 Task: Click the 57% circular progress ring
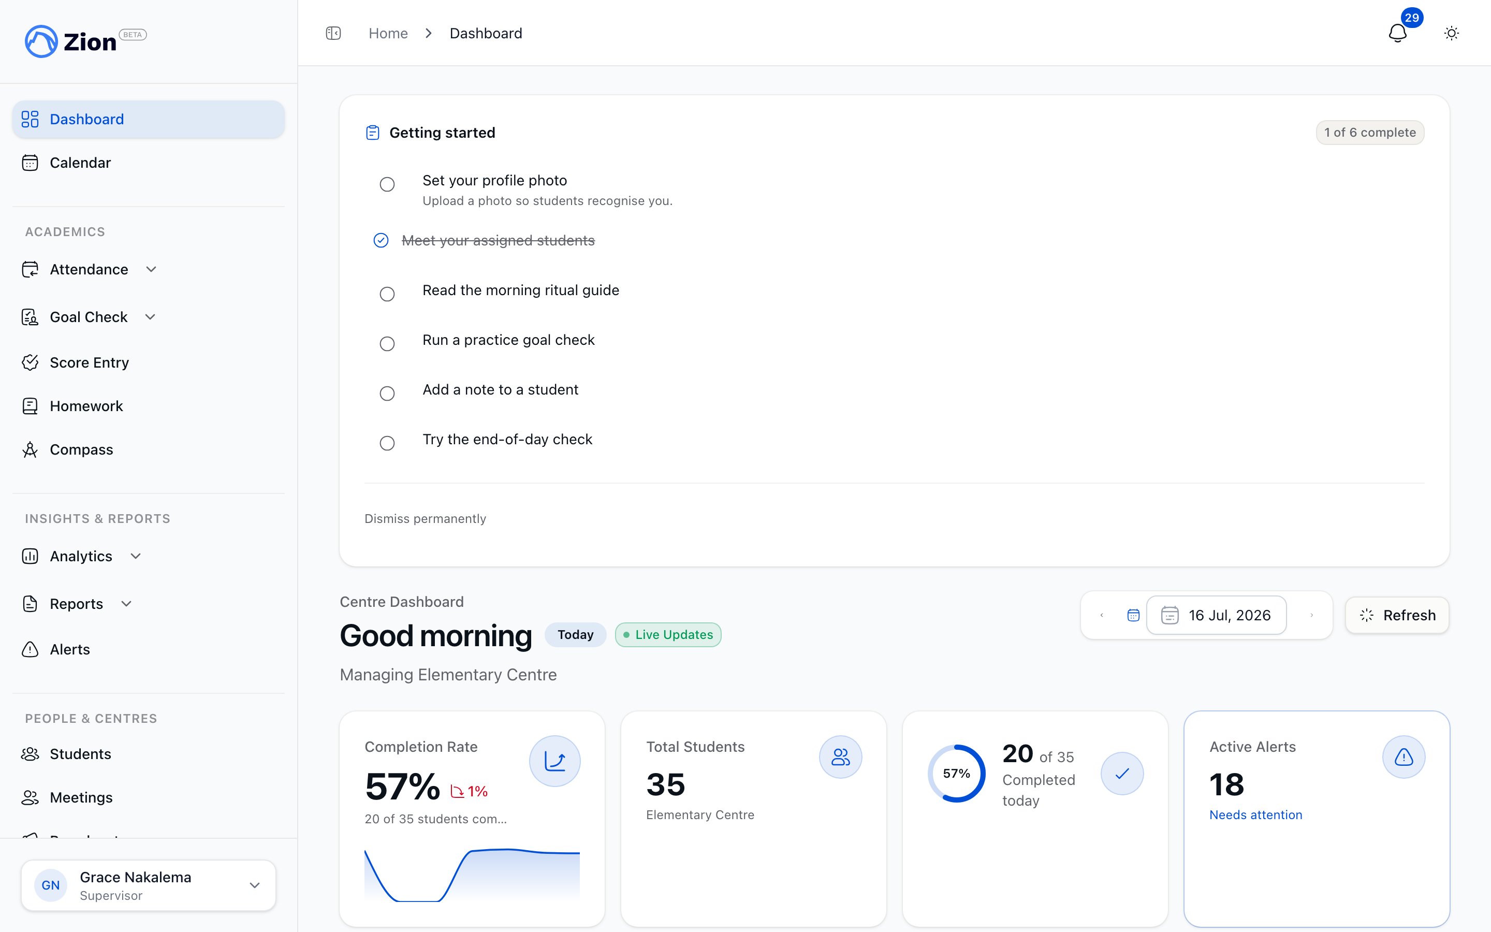coord(956,773)
